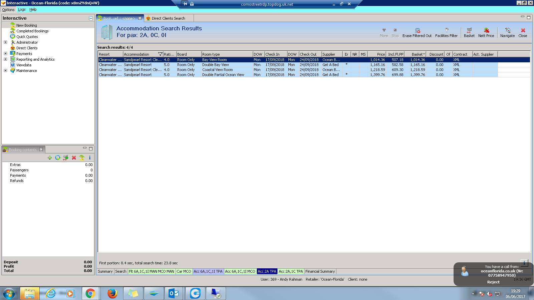Screen dimensions: 534x300
Task: Click the info icon above the call notification
Action: pyautogui.click(x=524, y=263)
